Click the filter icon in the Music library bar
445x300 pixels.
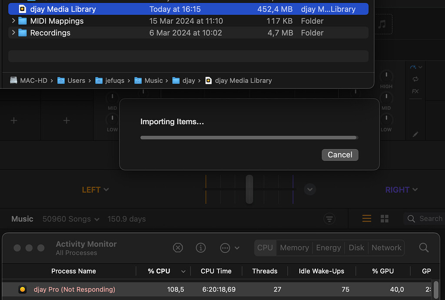329,219
